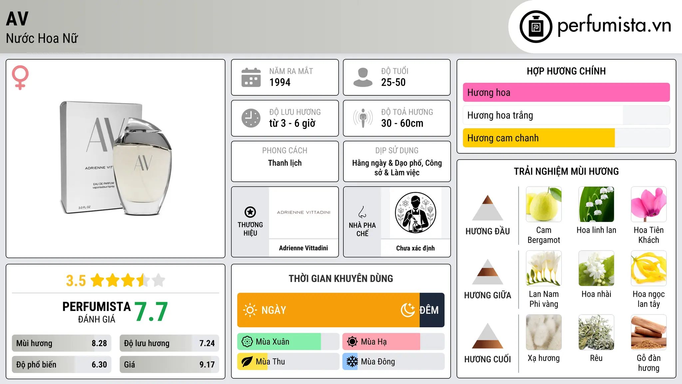Screen dimensions: 682x384
Task: Click the flower icon for Mùa Xuân
Action: point(247,342)
